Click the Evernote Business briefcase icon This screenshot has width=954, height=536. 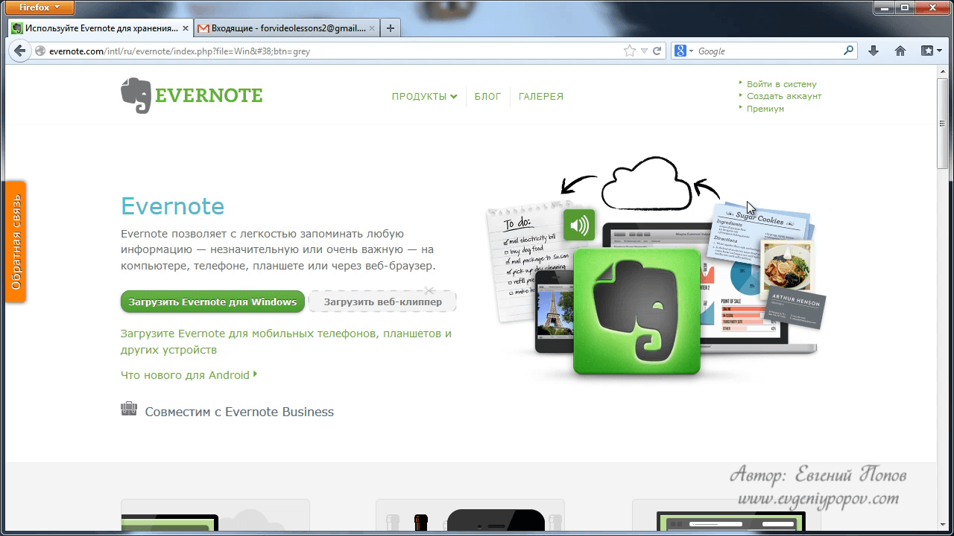point(129,409)
